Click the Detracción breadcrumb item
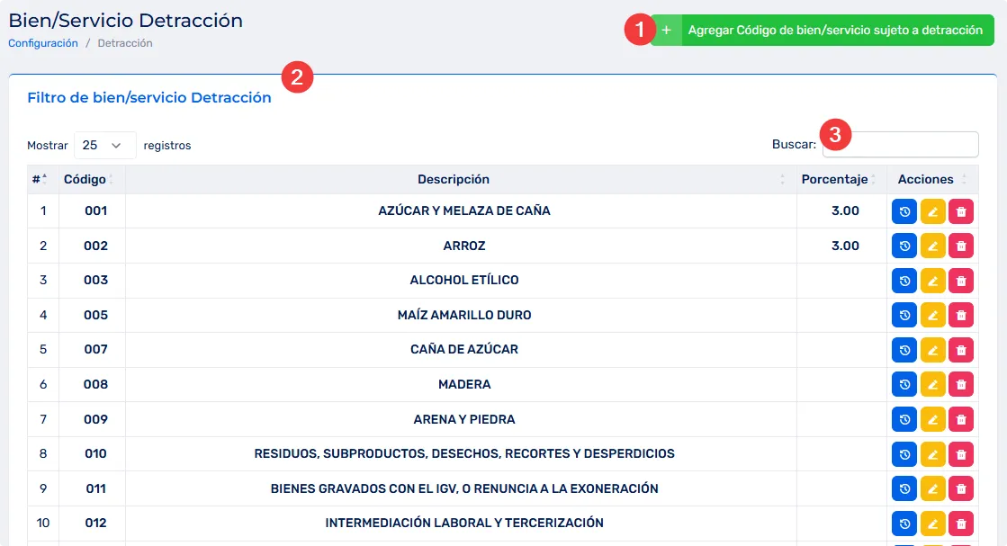 [x=125, y=43]
